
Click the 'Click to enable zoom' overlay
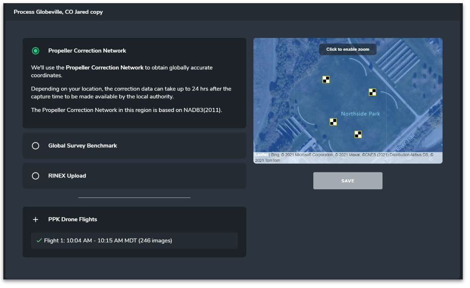[x=347, y=49]
